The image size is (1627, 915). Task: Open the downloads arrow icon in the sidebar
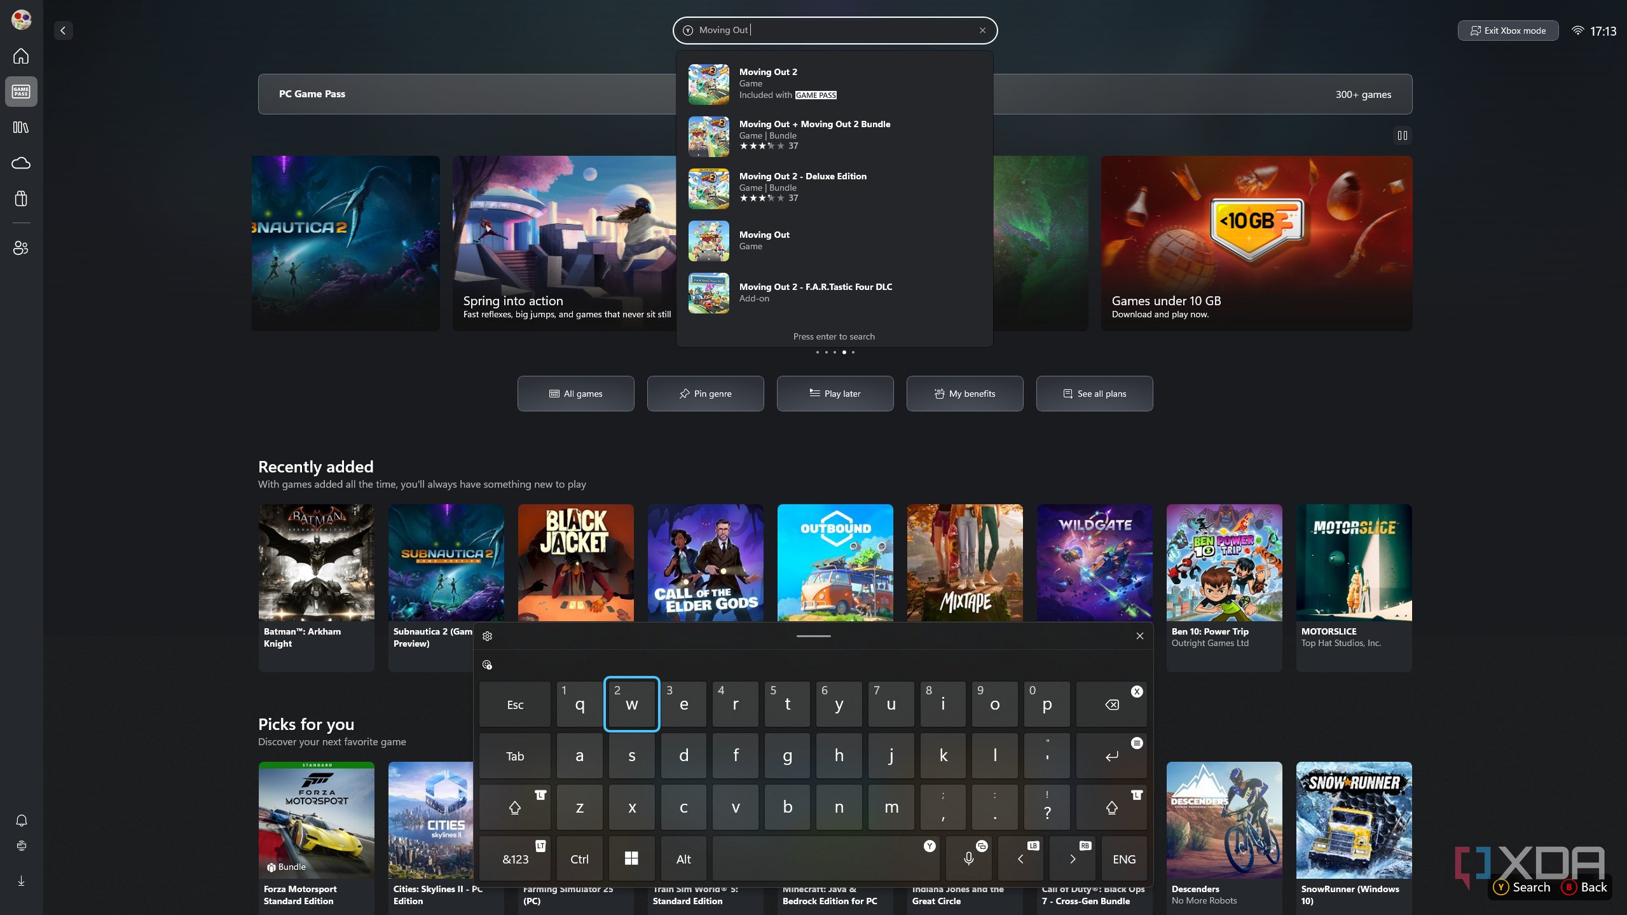(21, 881)
